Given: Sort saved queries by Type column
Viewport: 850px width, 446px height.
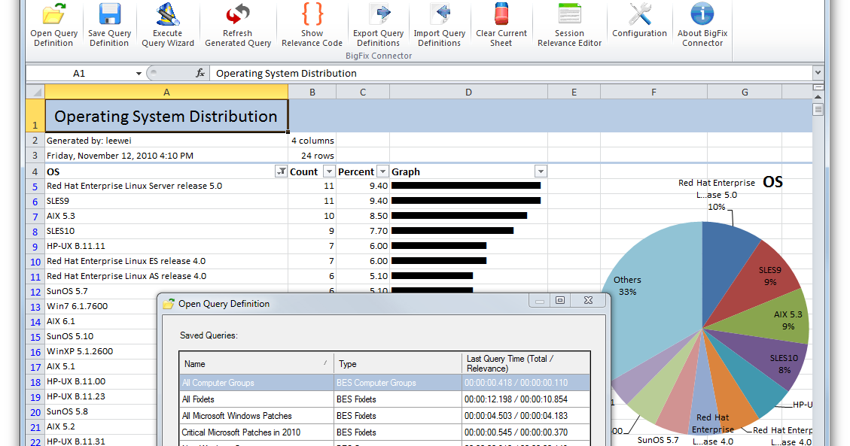Looking at the screenshot, I should pyautogui.click(x=398, y=364).
